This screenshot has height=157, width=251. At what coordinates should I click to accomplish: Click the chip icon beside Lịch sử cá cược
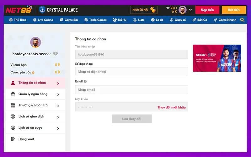pos(13,128)
